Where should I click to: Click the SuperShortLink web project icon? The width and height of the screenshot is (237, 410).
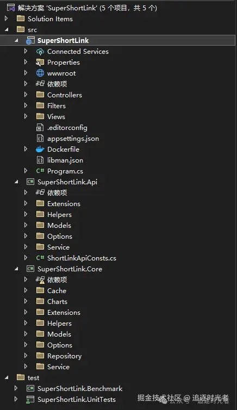(x=30, y=41)
